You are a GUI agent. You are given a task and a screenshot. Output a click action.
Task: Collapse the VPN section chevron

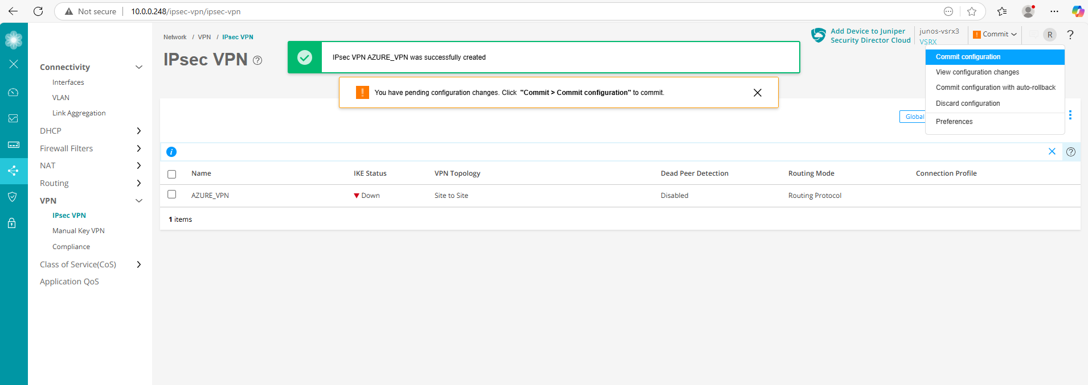138,201
